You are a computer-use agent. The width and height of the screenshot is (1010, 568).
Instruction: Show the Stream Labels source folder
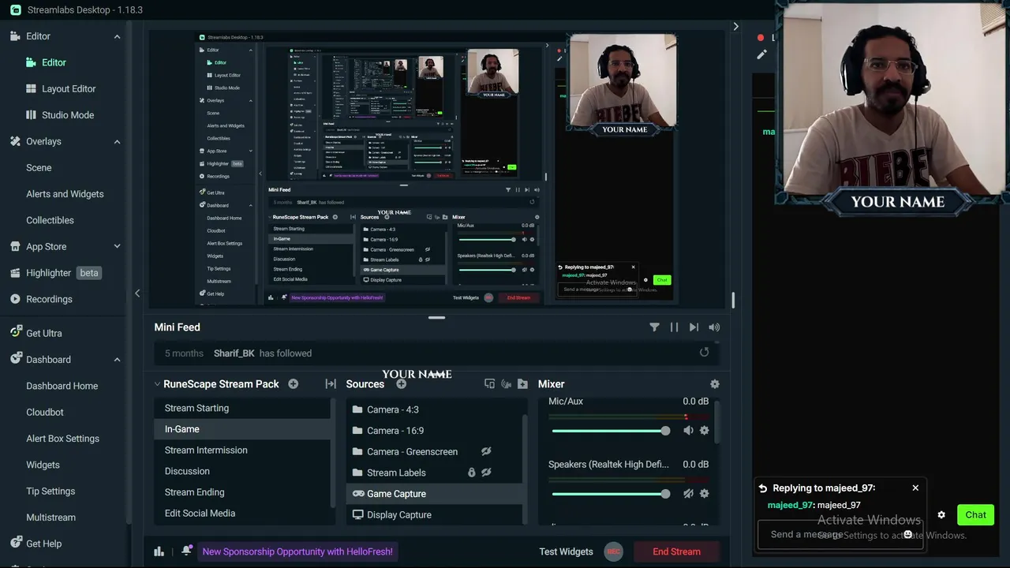point(486,473)
